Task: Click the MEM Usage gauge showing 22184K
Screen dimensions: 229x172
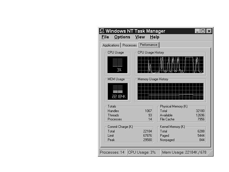Action: click(x=117, y=91)
